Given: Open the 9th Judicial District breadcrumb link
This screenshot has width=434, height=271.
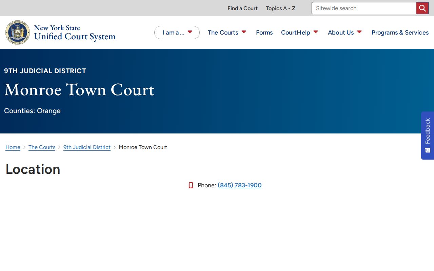Looking at the screenshot, I should (x=87, y=147).
